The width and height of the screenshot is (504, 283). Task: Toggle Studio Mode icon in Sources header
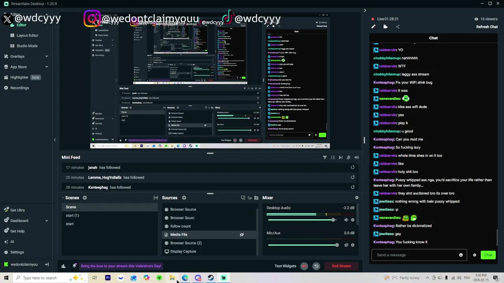click(x=243, y=198)
